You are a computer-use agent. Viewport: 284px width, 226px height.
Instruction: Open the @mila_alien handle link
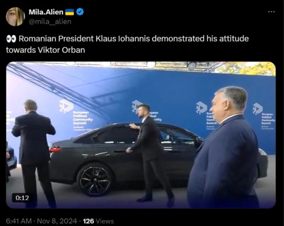click(x=50, y=22)
